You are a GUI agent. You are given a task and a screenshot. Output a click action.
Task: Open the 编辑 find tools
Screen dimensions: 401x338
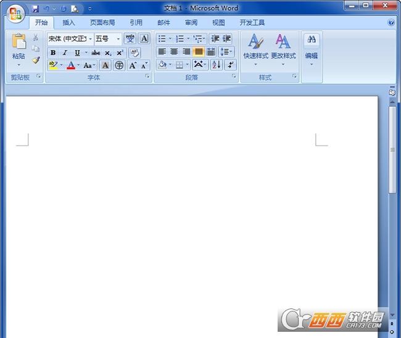pyautogui.click(x=312, y=49)
